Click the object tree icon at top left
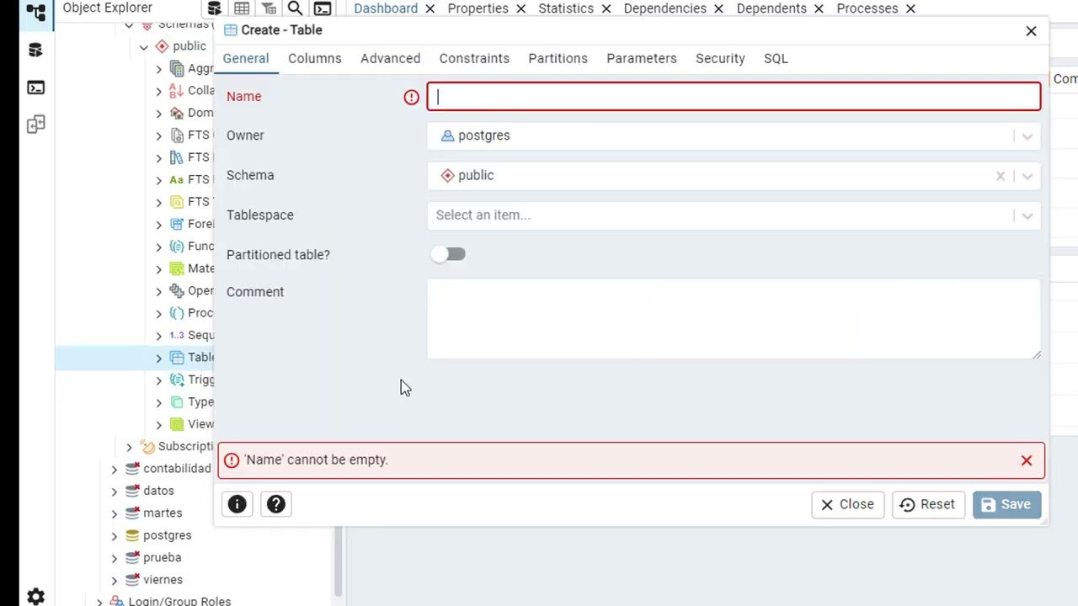The height and width of the screenshot is (606, 1078). pos(35,13)
